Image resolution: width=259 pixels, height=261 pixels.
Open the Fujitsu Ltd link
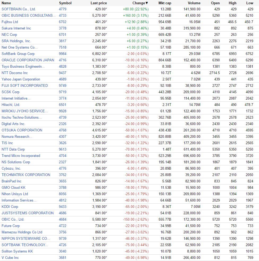(x=10, y=22)
